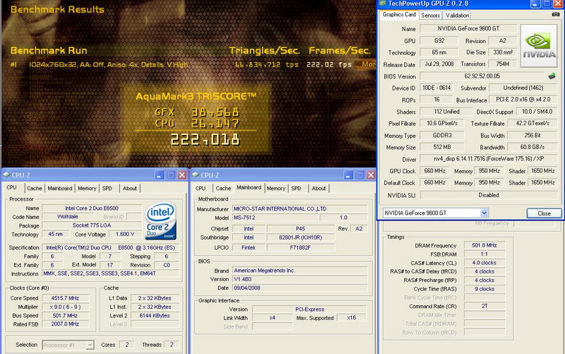Click the BIOS Version field 62.92.52.00.05
This screenshot has height=354, width=565.
(482, 76)
